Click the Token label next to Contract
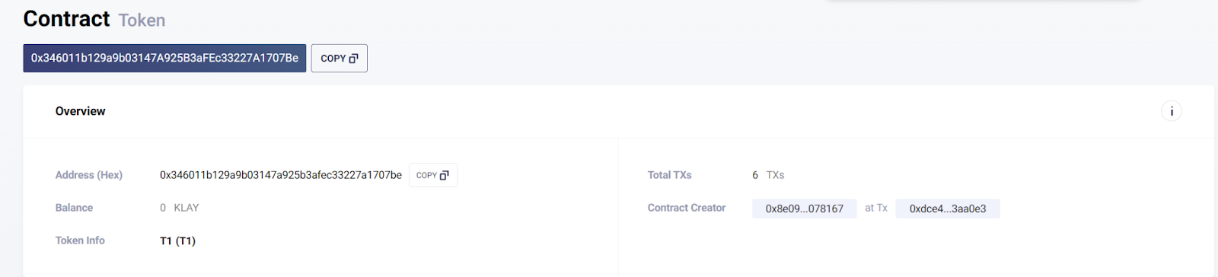1218x277 pixels. pos(142,21)
